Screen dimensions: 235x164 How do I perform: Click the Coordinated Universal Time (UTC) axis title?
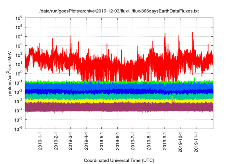(119, 160)
